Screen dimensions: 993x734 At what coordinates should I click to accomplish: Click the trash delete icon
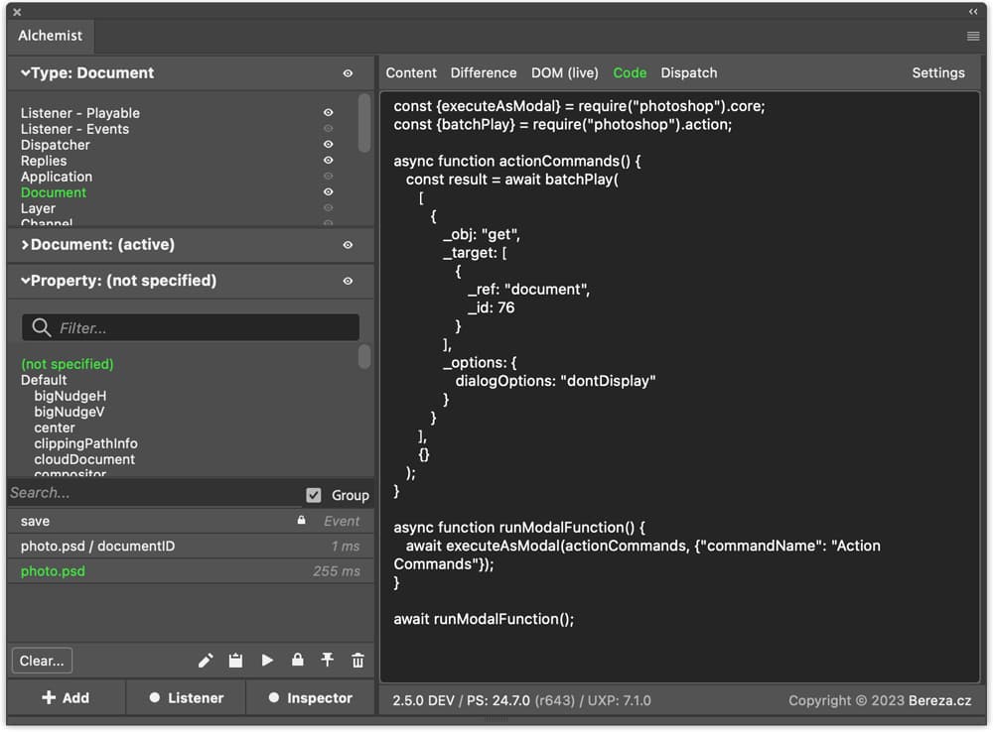tap(357, 661)
